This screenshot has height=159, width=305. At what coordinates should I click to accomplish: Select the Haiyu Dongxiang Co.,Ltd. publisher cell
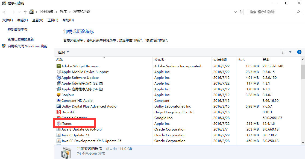(174, 112)
